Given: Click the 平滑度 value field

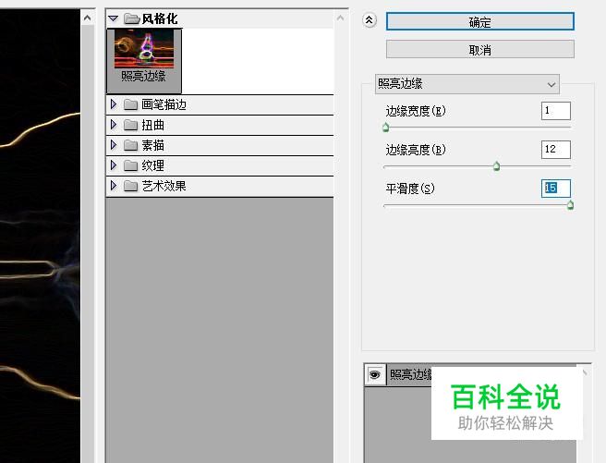Looking at the screenshot, I should 556,189.
